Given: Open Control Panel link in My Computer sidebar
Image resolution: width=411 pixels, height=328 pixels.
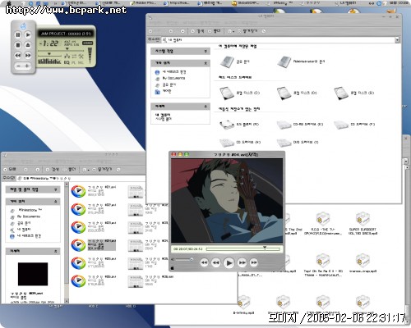Looking at the screenshot, I should click(163, 92).
